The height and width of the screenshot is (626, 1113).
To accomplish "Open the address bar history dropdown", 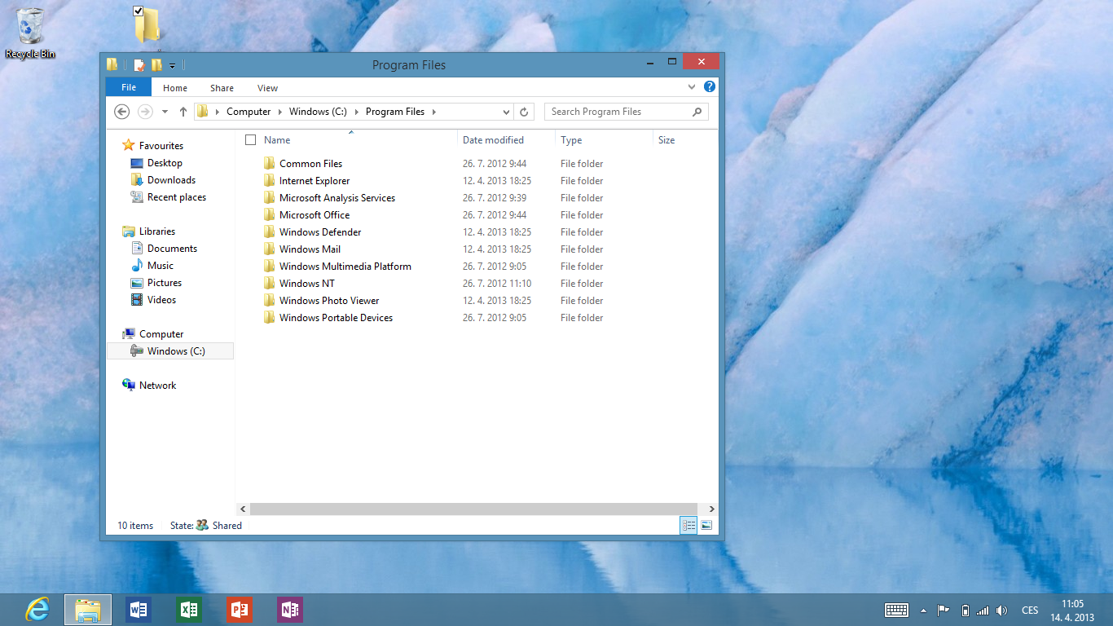I will click(x=506, y=112).
